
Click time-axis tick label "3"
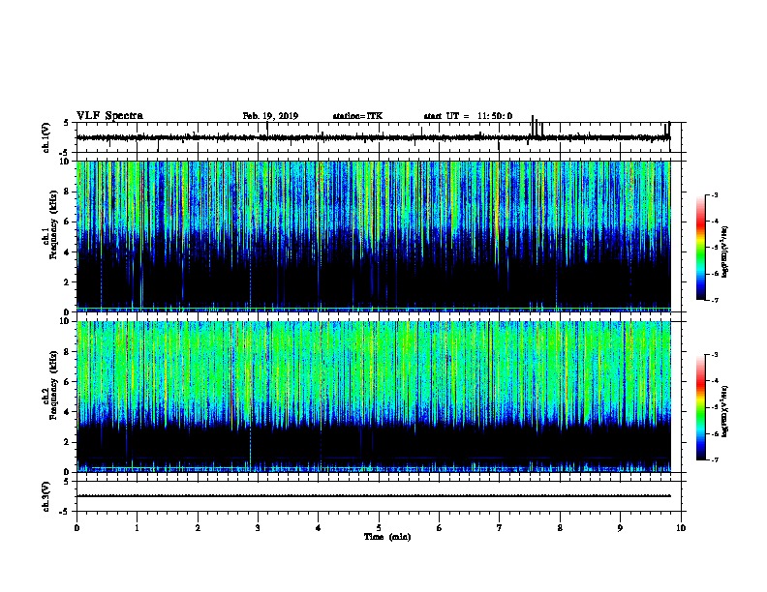(258, 528)
